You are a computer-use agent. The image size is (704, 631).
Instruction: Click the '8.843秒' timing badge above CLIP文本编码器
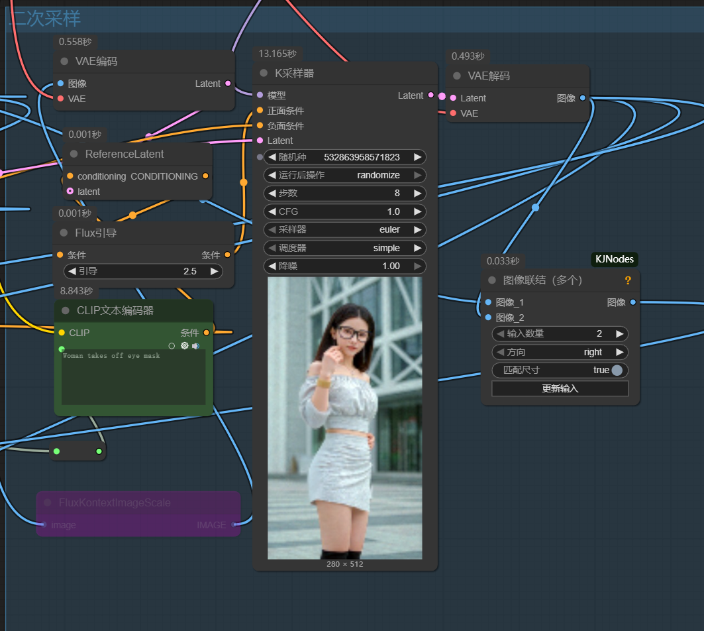[x=76, y=291]
